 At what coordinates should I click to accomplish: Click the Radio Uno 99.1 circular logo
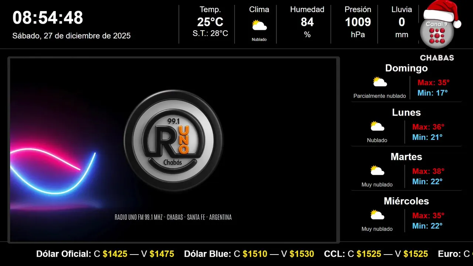173,140
